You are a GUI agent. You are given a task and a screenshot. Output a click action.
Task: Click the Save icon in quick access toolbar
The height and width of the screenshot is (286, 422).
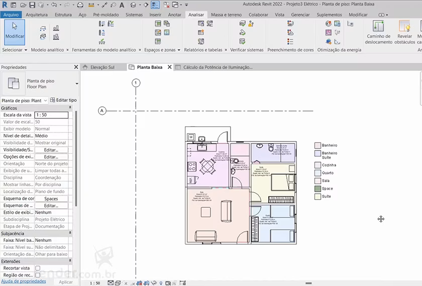tap(32, 5)
